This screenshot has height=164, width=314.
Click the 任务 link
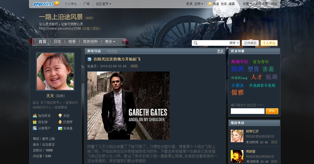point(224,4)
